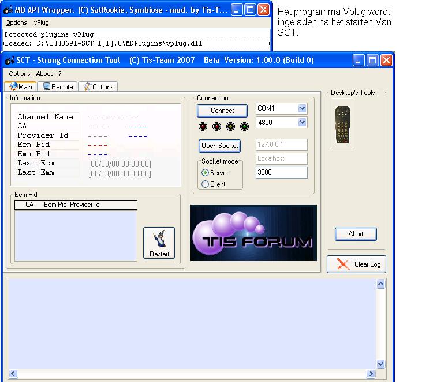
Task: Open vPlug menu in MD API Wrapper
Action: tap(41, 22)
